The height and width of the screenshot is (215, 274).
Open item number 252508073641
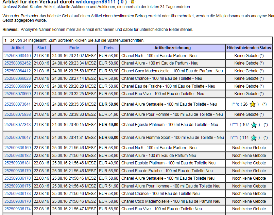pos(17,104)
